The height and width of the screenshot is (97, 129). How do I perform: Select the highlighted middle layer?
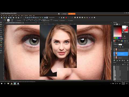coord(121,54)
